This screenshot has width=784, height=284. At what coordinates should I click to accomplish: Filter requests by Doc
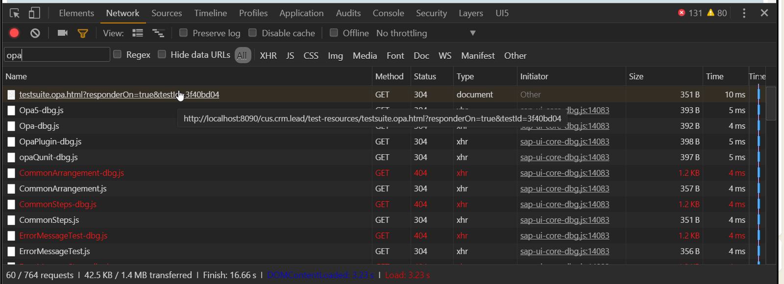click(421, 56)
